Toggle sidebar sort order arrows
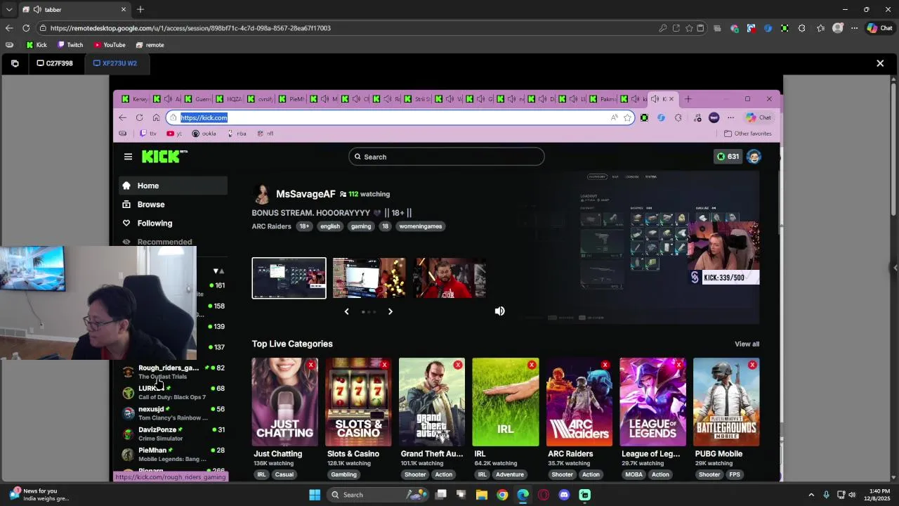The image size is (899, 506). 219,271
